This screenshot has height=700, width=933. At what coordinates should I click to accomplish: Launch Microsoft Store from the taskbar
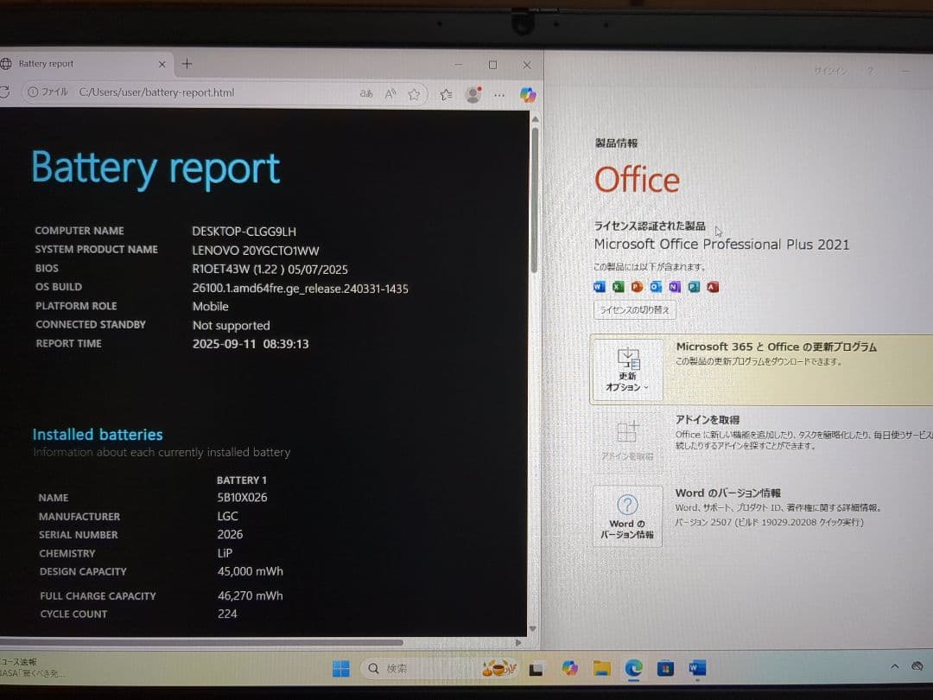click(663, 667)
